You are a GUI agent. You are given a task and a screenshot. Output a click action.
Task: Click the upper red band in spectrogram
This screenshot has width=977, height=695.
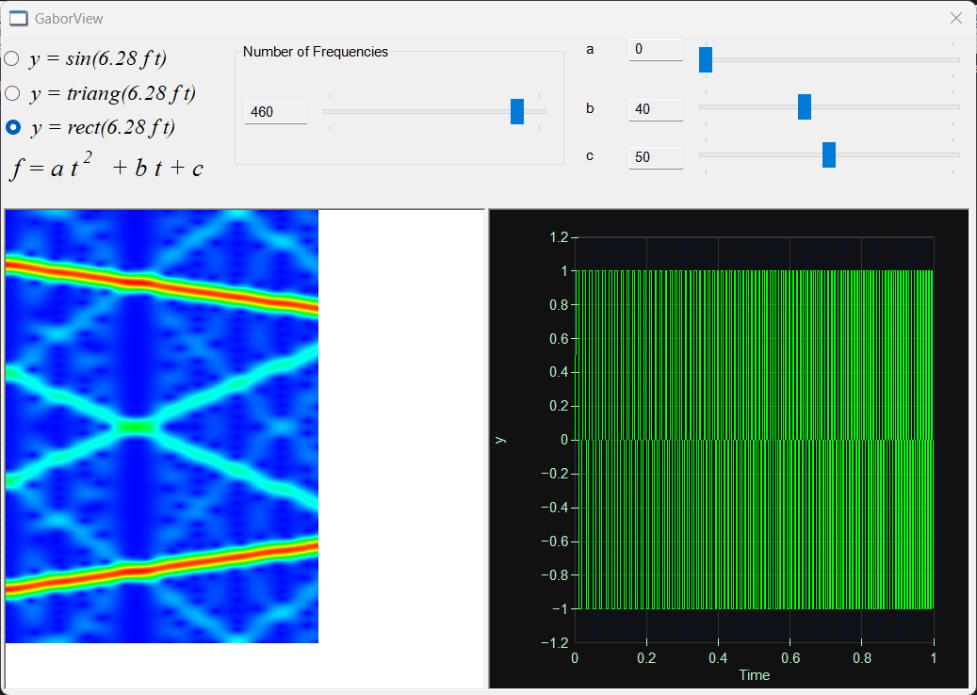162,285
